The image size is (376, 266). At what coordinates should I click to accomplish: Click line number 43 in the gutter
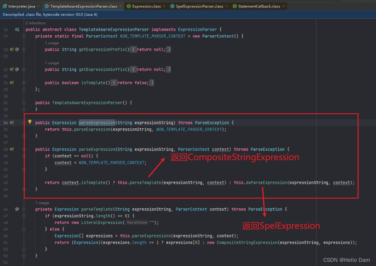click(6, 183)
